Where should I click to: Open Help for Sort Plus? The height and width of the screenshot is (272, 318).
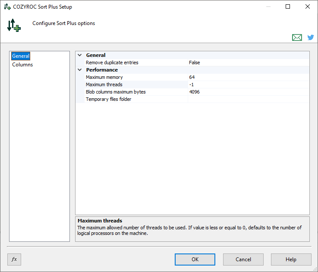click(291, 259)
